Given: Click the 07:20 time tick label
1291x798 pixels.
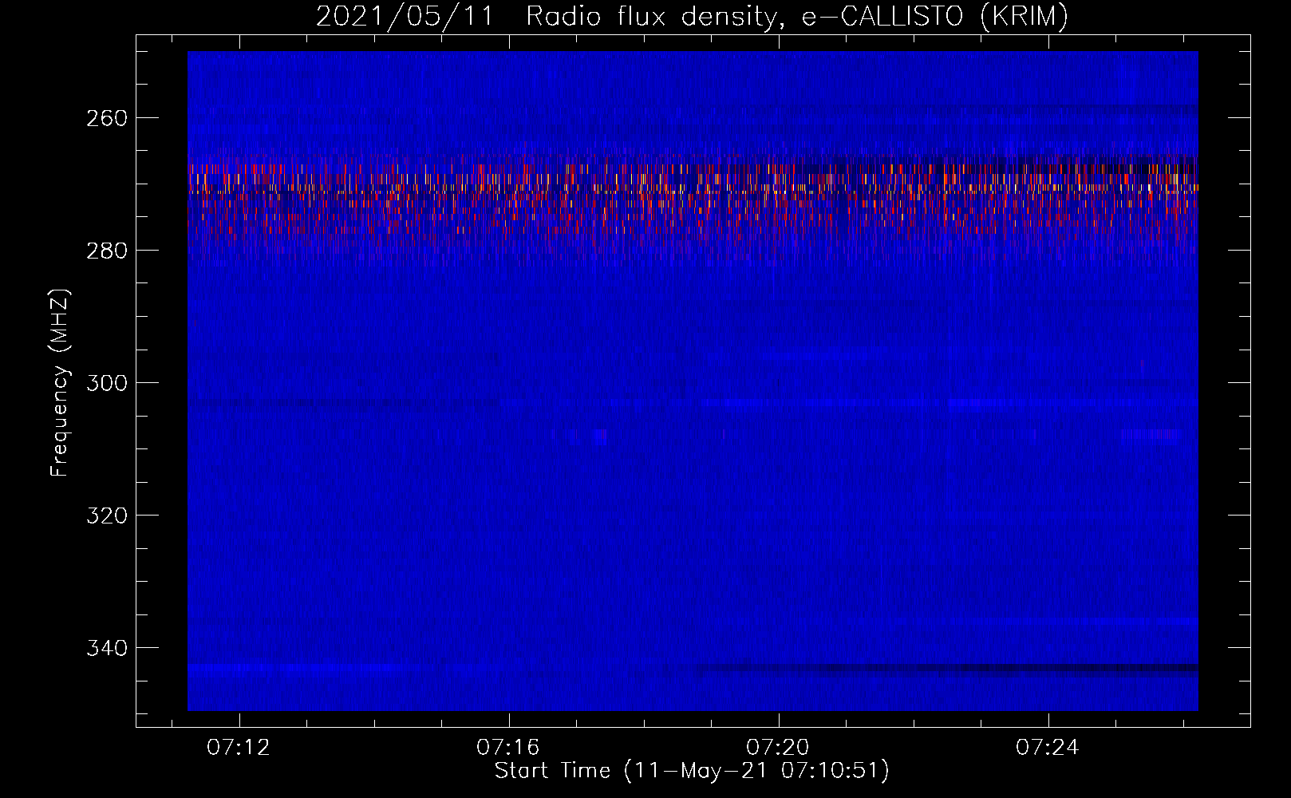Looking at the screenshot, I should 778,748.
